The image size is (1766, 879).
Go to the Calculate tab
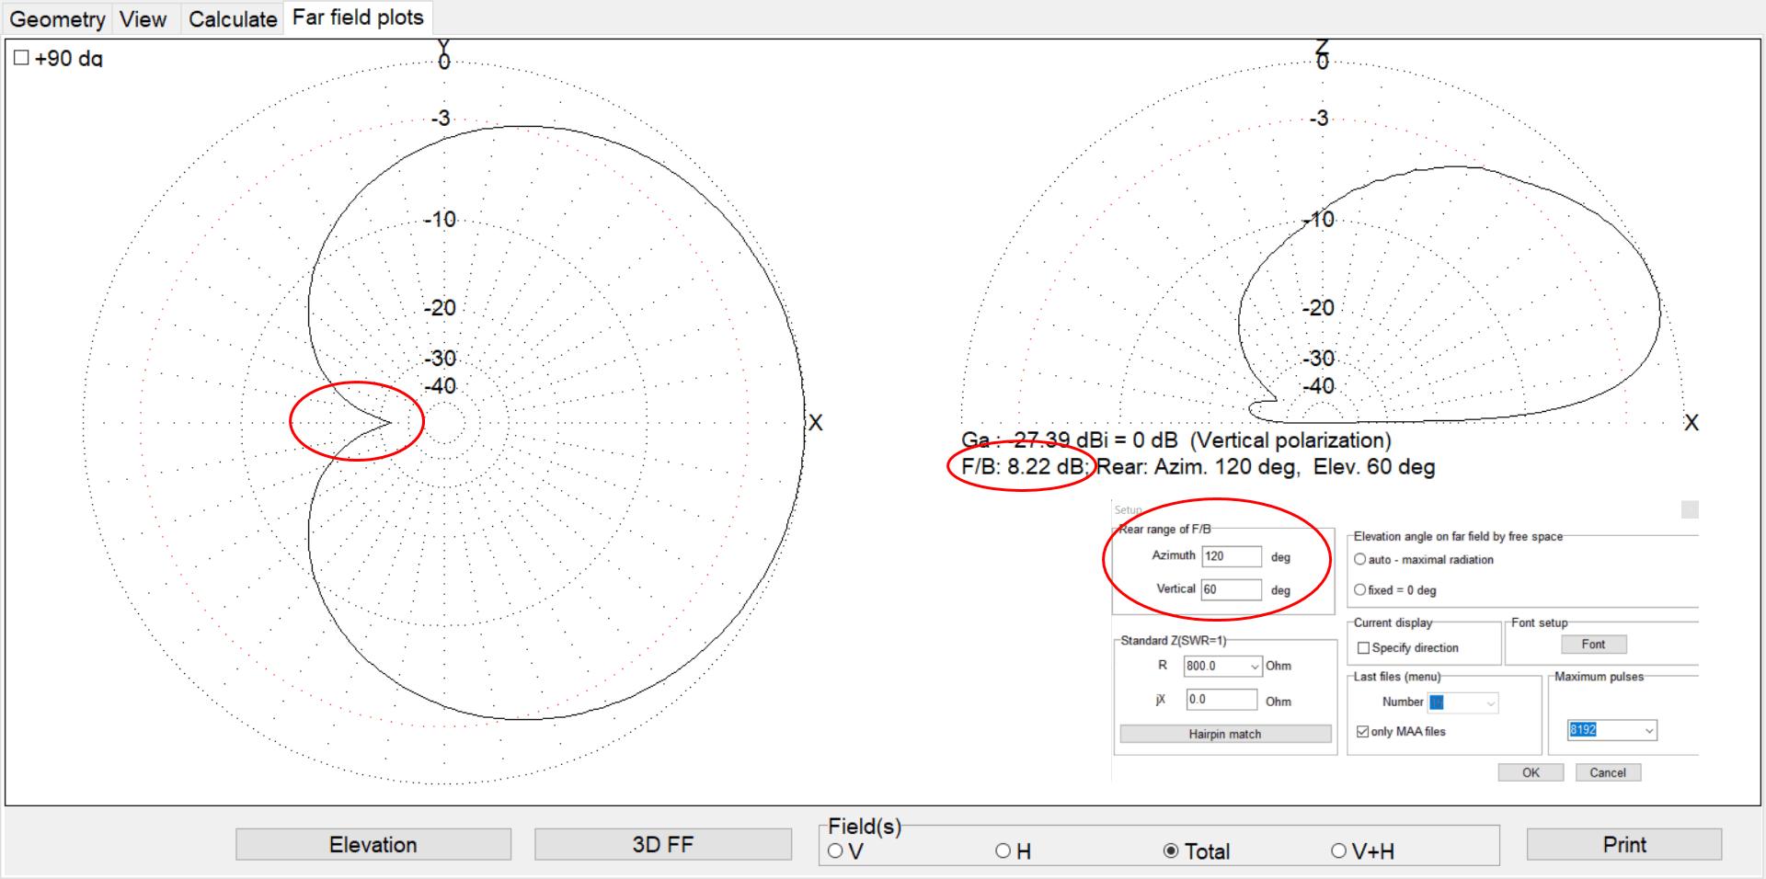pos(233,19)
